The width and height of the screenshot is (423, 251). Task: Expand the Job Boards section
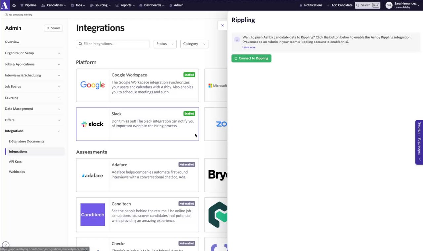pyautogui.click(x=33, y=87)
